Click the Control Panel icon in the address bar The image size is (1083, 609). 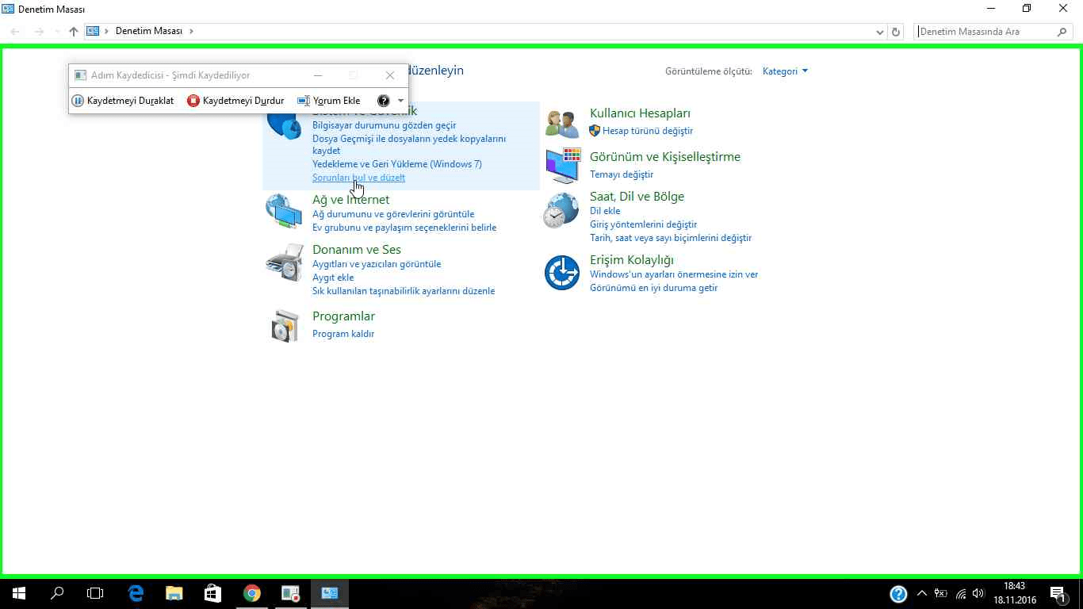(x=93, y=32)
